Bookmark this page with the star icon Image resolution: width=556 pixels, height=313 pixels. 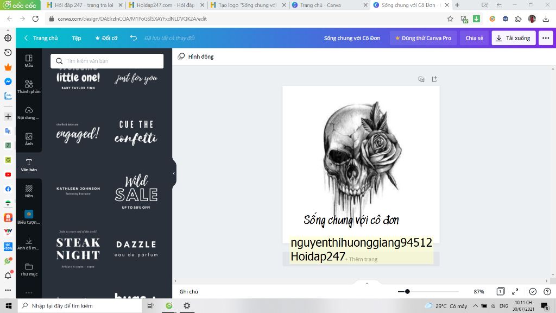click(450, 19)
